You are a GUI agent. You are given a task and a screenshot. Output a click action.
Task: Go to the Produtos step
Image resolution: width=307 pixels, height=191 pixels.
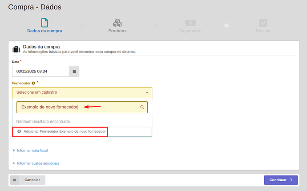pos(117,31)
